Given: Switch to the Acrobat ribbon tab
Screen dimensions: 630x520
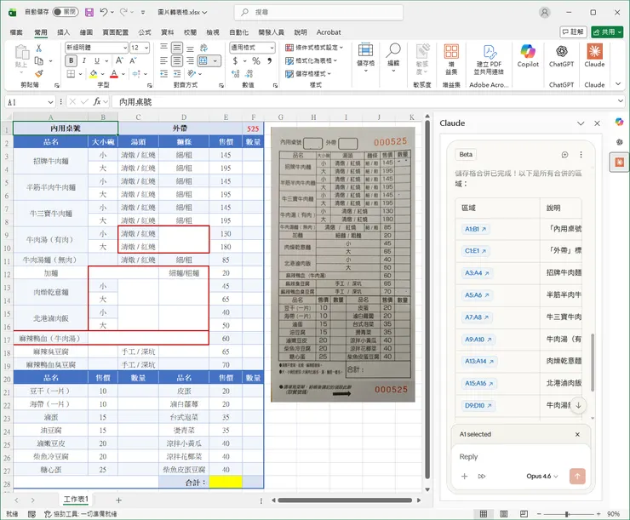Looking at the screenshot, I should [x=329, y=31].
